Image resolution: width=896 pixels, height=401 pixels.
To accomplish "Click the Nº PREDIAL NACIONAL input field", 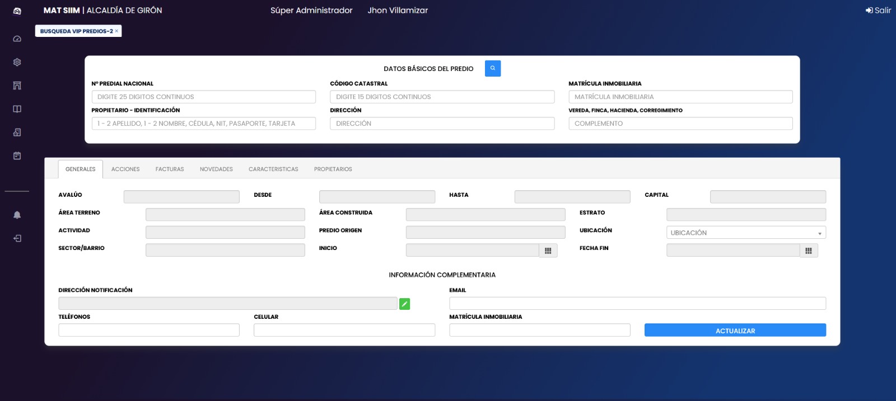I will click(203, 97).
